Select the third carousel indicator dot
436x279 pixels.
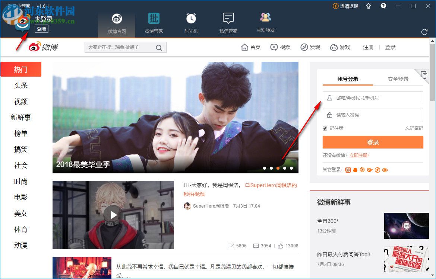278,168
